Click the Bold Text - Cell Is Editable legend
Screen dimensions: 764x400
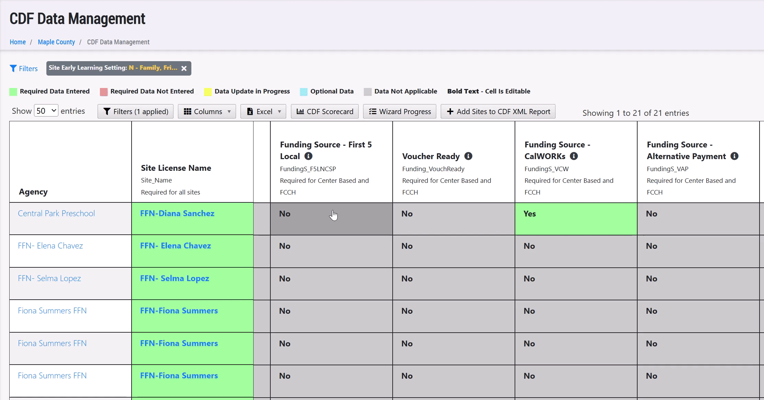click(489, 91)
